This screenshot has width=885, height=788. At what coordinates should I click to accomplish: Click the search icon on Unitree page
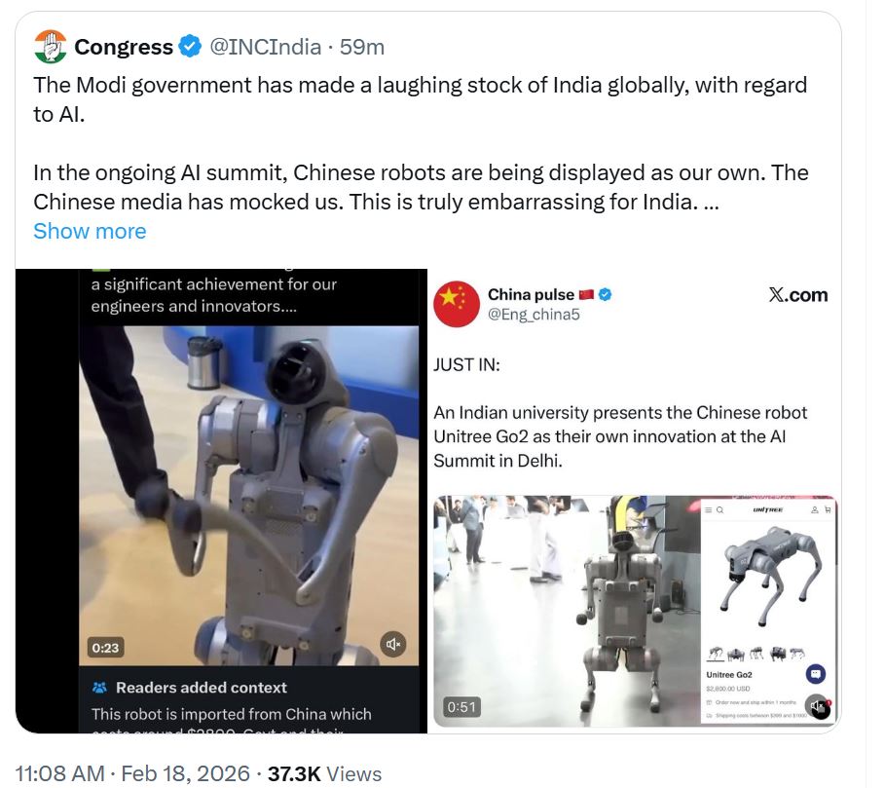pyautogui.click(x=719, y=509)
